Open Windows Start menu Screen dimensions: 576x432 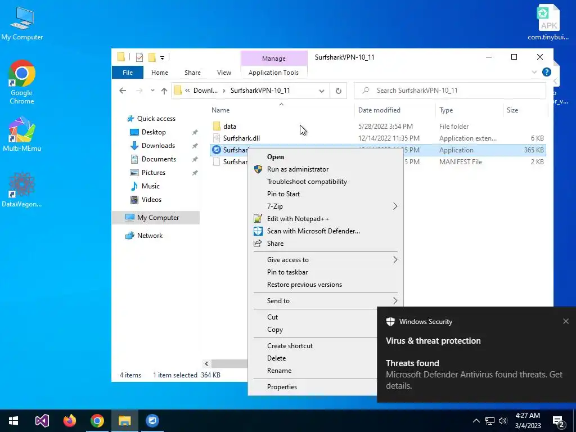coord(13,421)
